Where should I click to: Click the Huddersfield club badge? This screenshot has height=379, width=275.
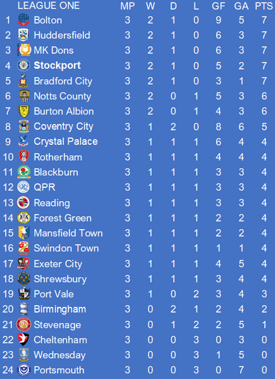pos(23,35)
